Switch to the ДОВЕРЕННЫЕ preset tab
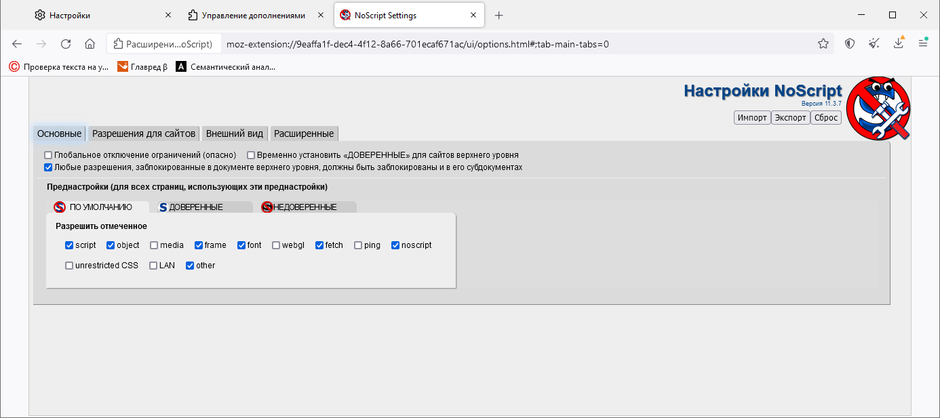Screen dimensions: 940x418 click(195, 207)
